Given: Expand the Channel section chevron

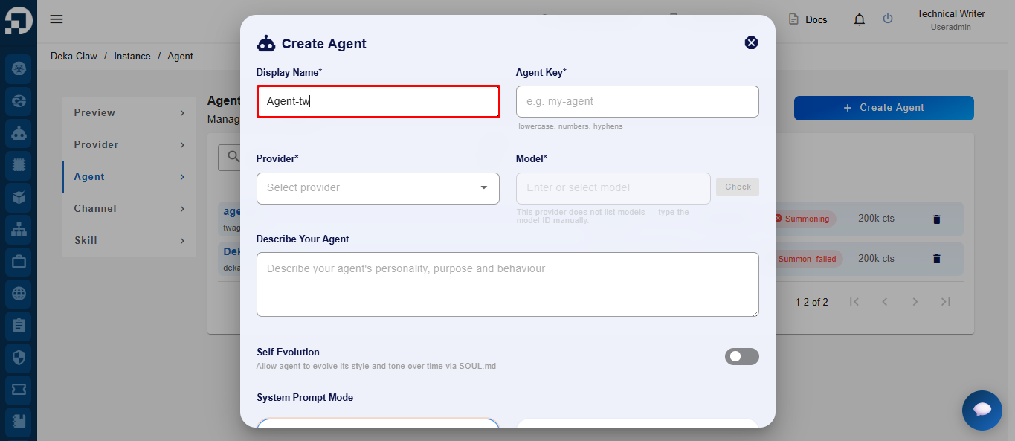Looking at the screenshot, I should point(182,209).
